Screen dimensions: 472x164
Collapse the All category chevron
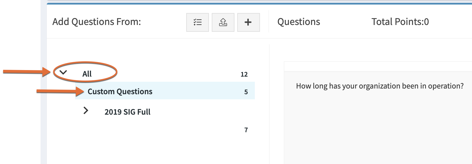[x=63, y=72]
